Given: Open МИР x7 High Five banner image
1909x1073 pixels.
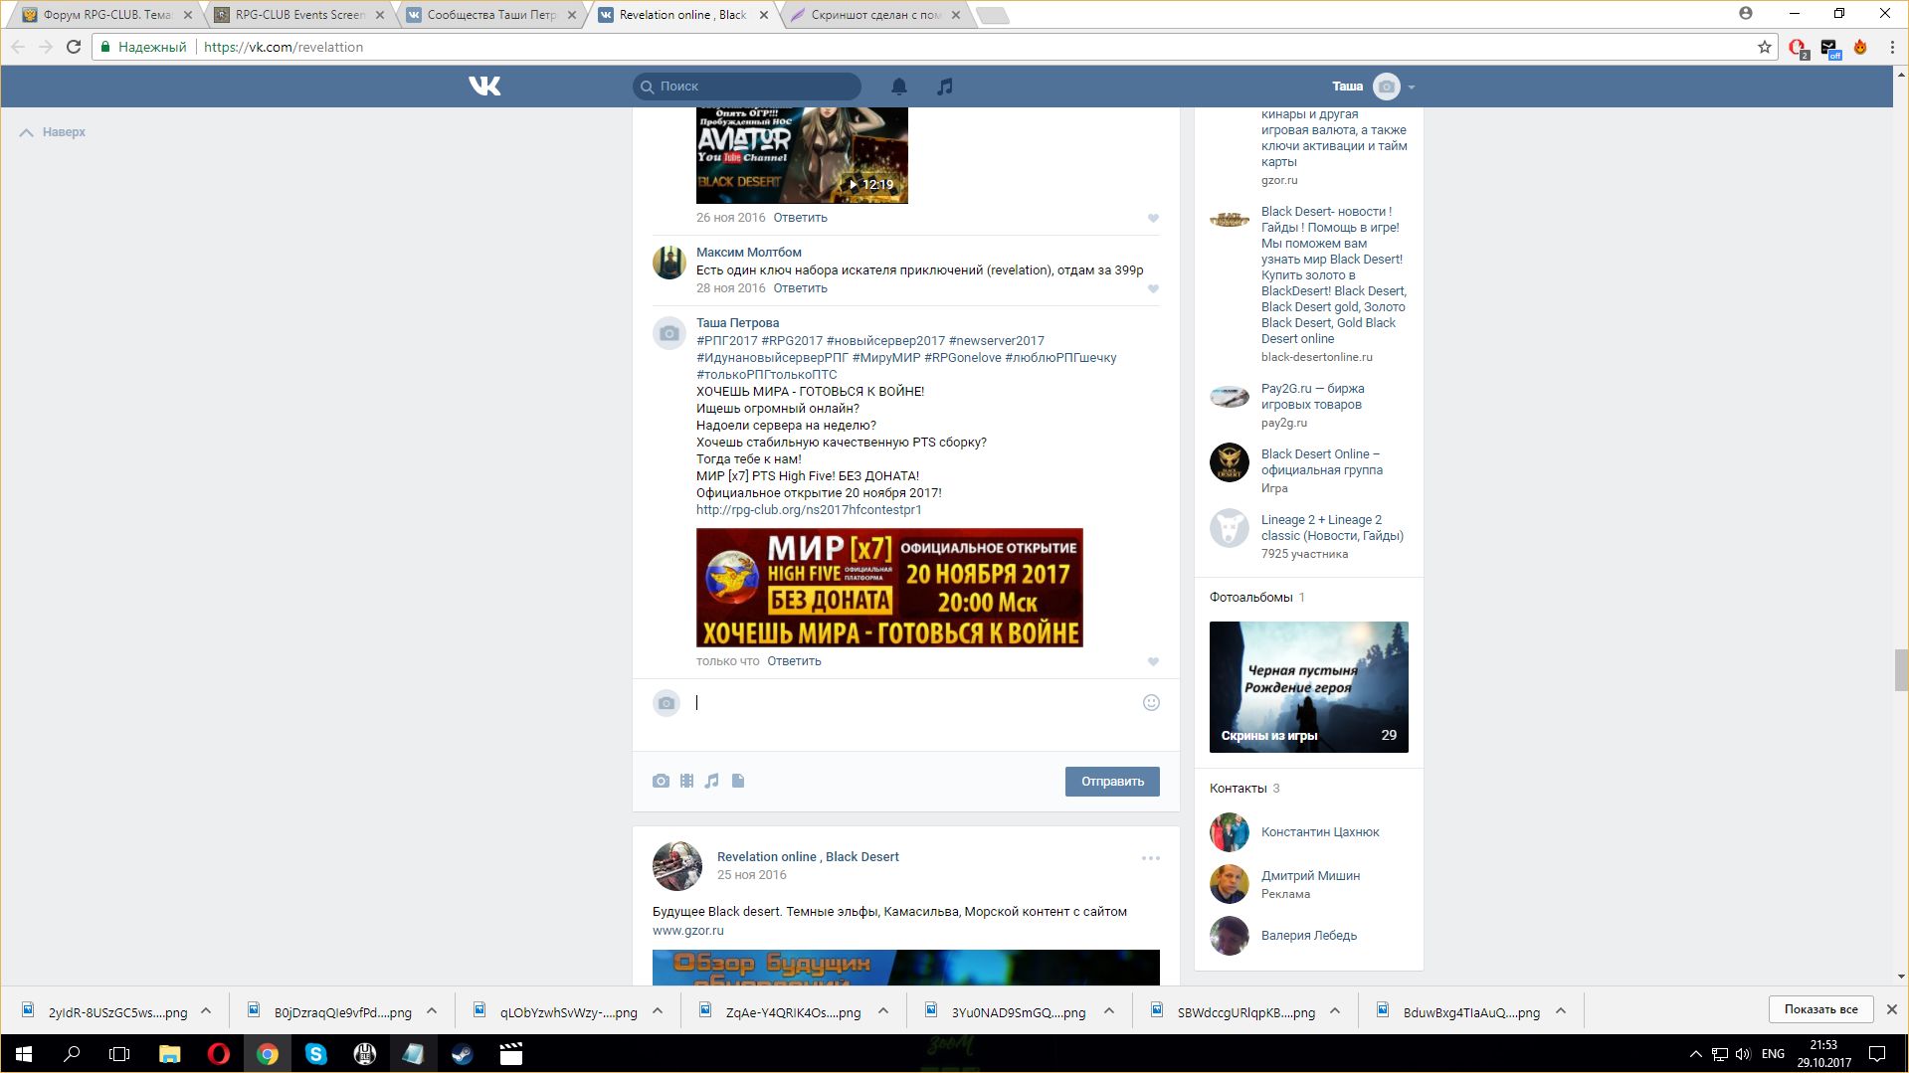Looking at the screenshot, I should (x=889, y=588).
